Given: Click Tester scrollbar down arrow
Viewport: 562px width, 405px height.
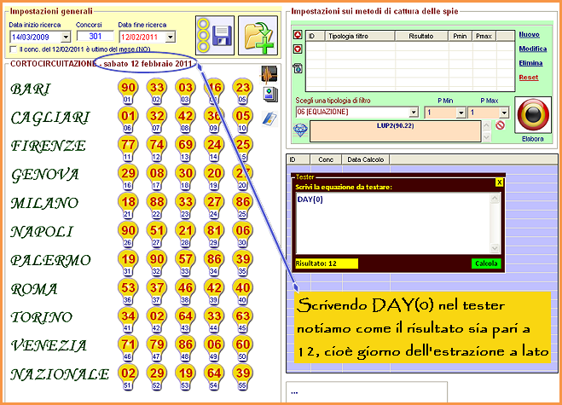Looking at the screenshot, I should tap(495, 248).
